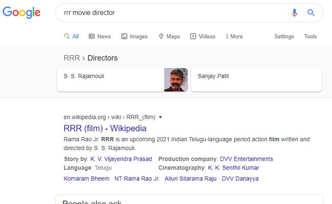Image resolution: width=332 pixels, height=204 pixels.
Task: Click the 'Language: Telugu' text
Action: 88,168
